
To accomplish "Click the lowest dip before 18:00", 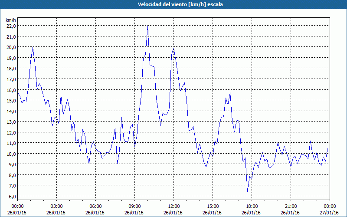I will pyautogui.click(x=247, y=191).
